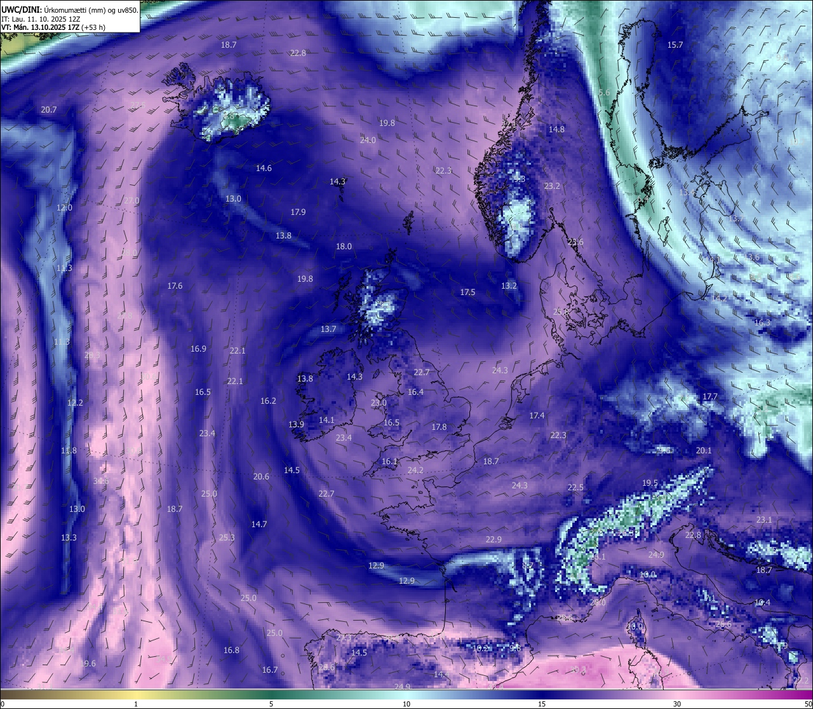Click the map value "14.7"

pos(259,525)
